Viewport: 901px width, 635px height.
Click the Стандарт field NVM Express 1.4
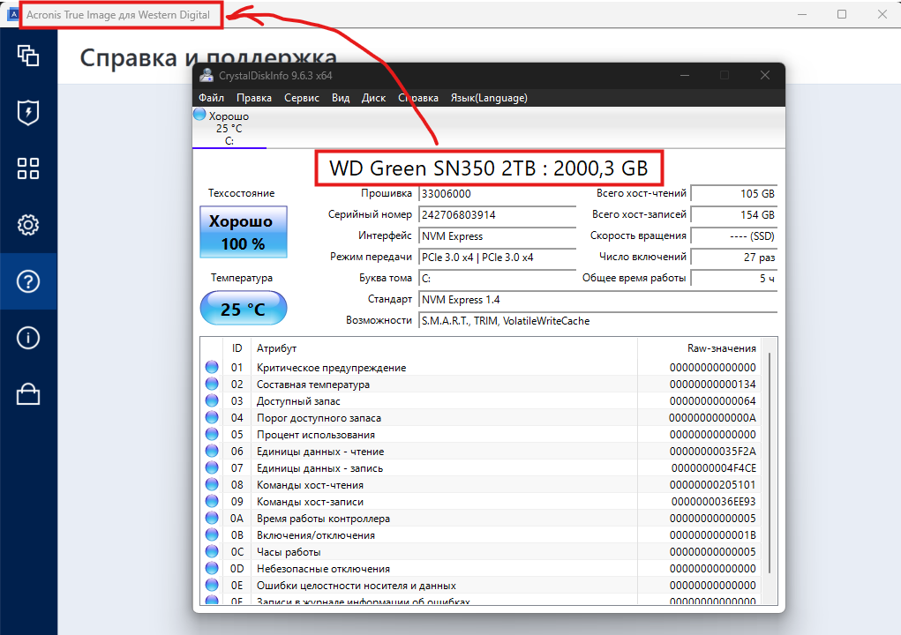click(597, 300)
